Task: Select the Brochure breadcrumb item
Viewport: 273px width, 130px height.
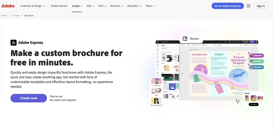Action: (29, 15)
